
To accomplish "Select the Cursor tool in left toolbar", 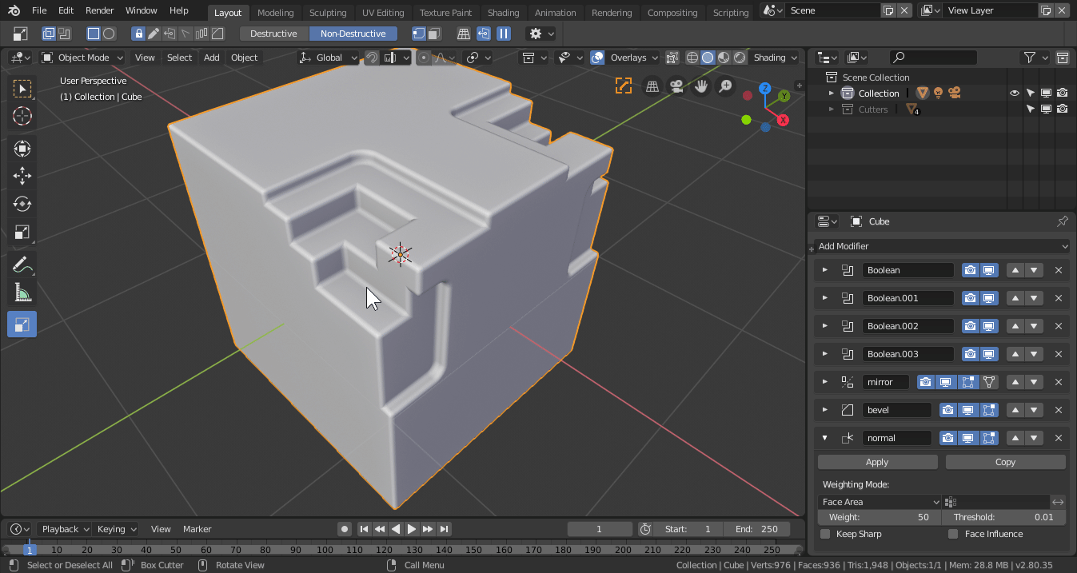I will (x=22, y=116).
